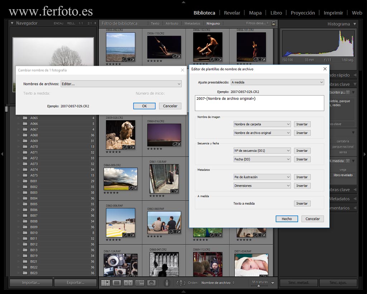Viewport: 367px width, 294px height.
Task: Insert Dimensiones token
Action: coord(302,186)
